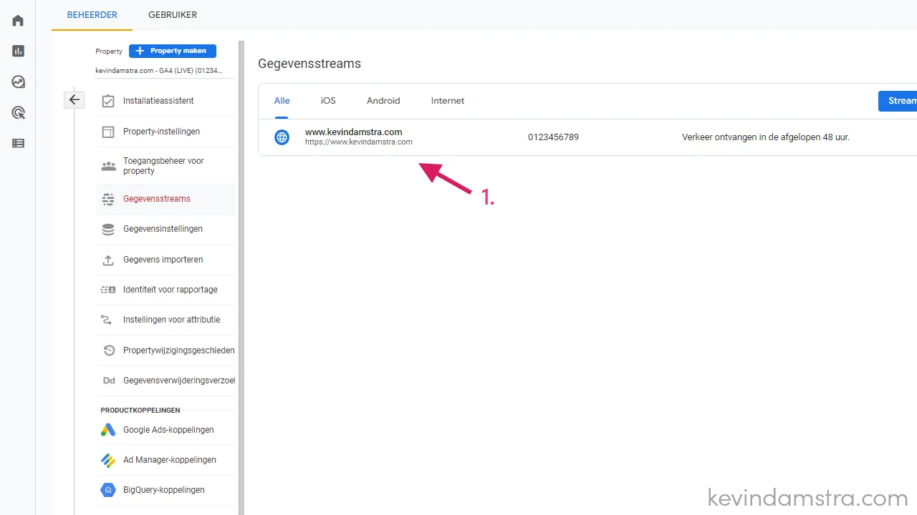Open the Explore icon in left rail

click(x=18, y=82)
